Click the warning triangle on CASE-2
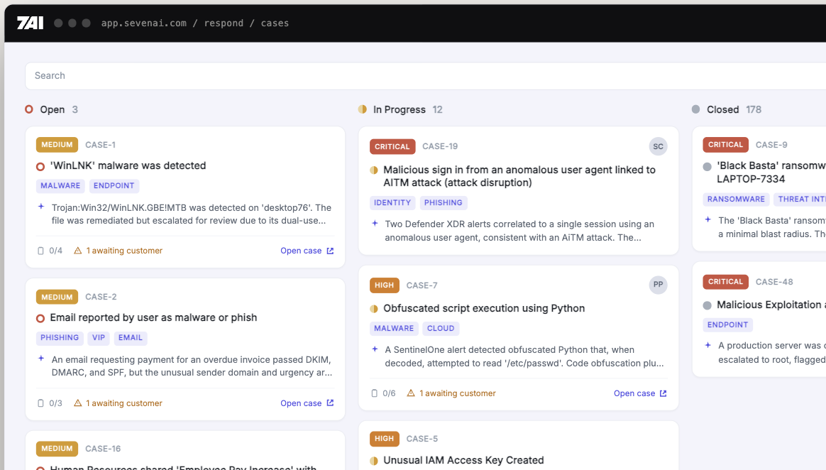The image size is (826, 470). click(x=77, y=403)
